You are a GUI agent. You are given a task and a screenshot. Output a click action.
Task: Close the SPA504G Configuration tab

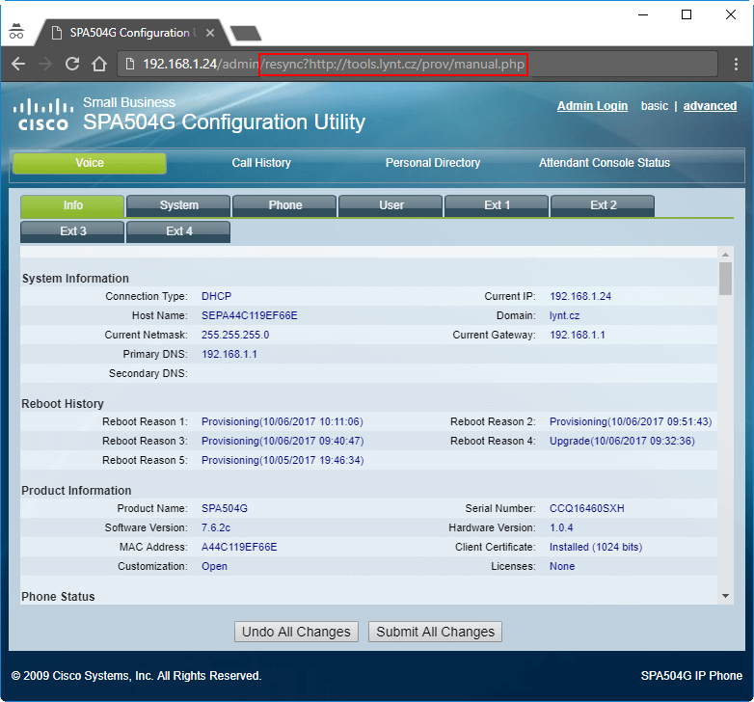coord(210,33)
